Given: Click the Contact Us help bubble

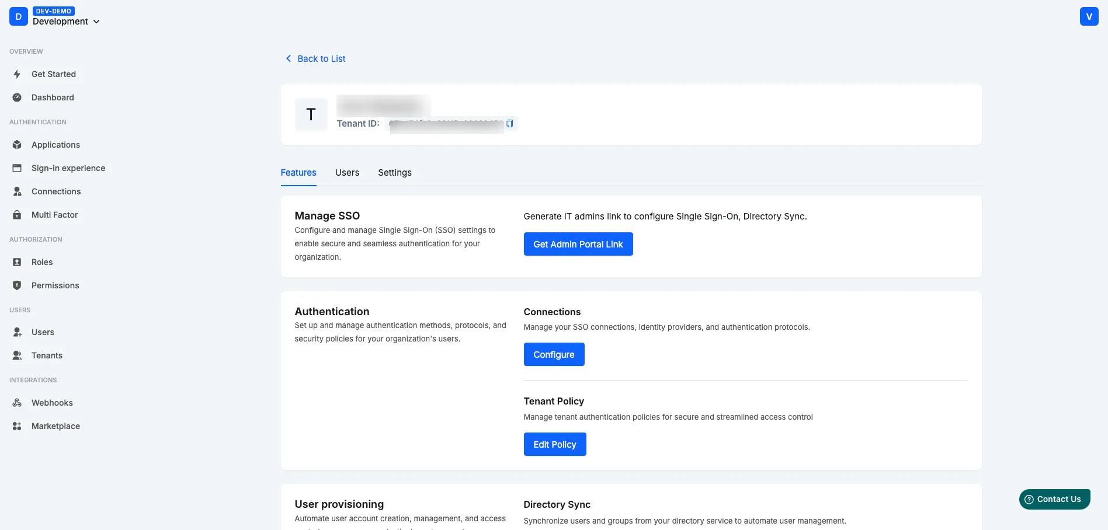Looking at the screenshot, I should coord(1054,499).
